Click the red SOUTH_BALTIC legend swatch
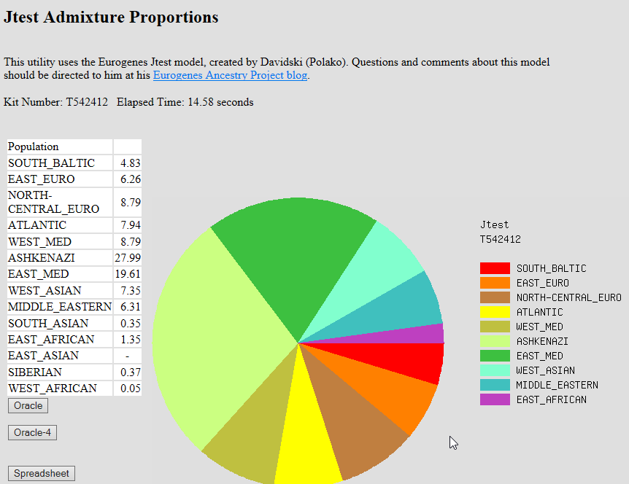The height and width of the screenshot is (484, 629). pyautogui.click(x=494, y=268)
